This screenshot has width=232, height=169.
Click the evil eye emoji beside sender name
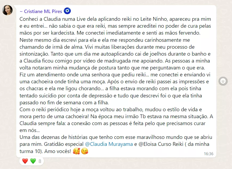coord(67,11)
